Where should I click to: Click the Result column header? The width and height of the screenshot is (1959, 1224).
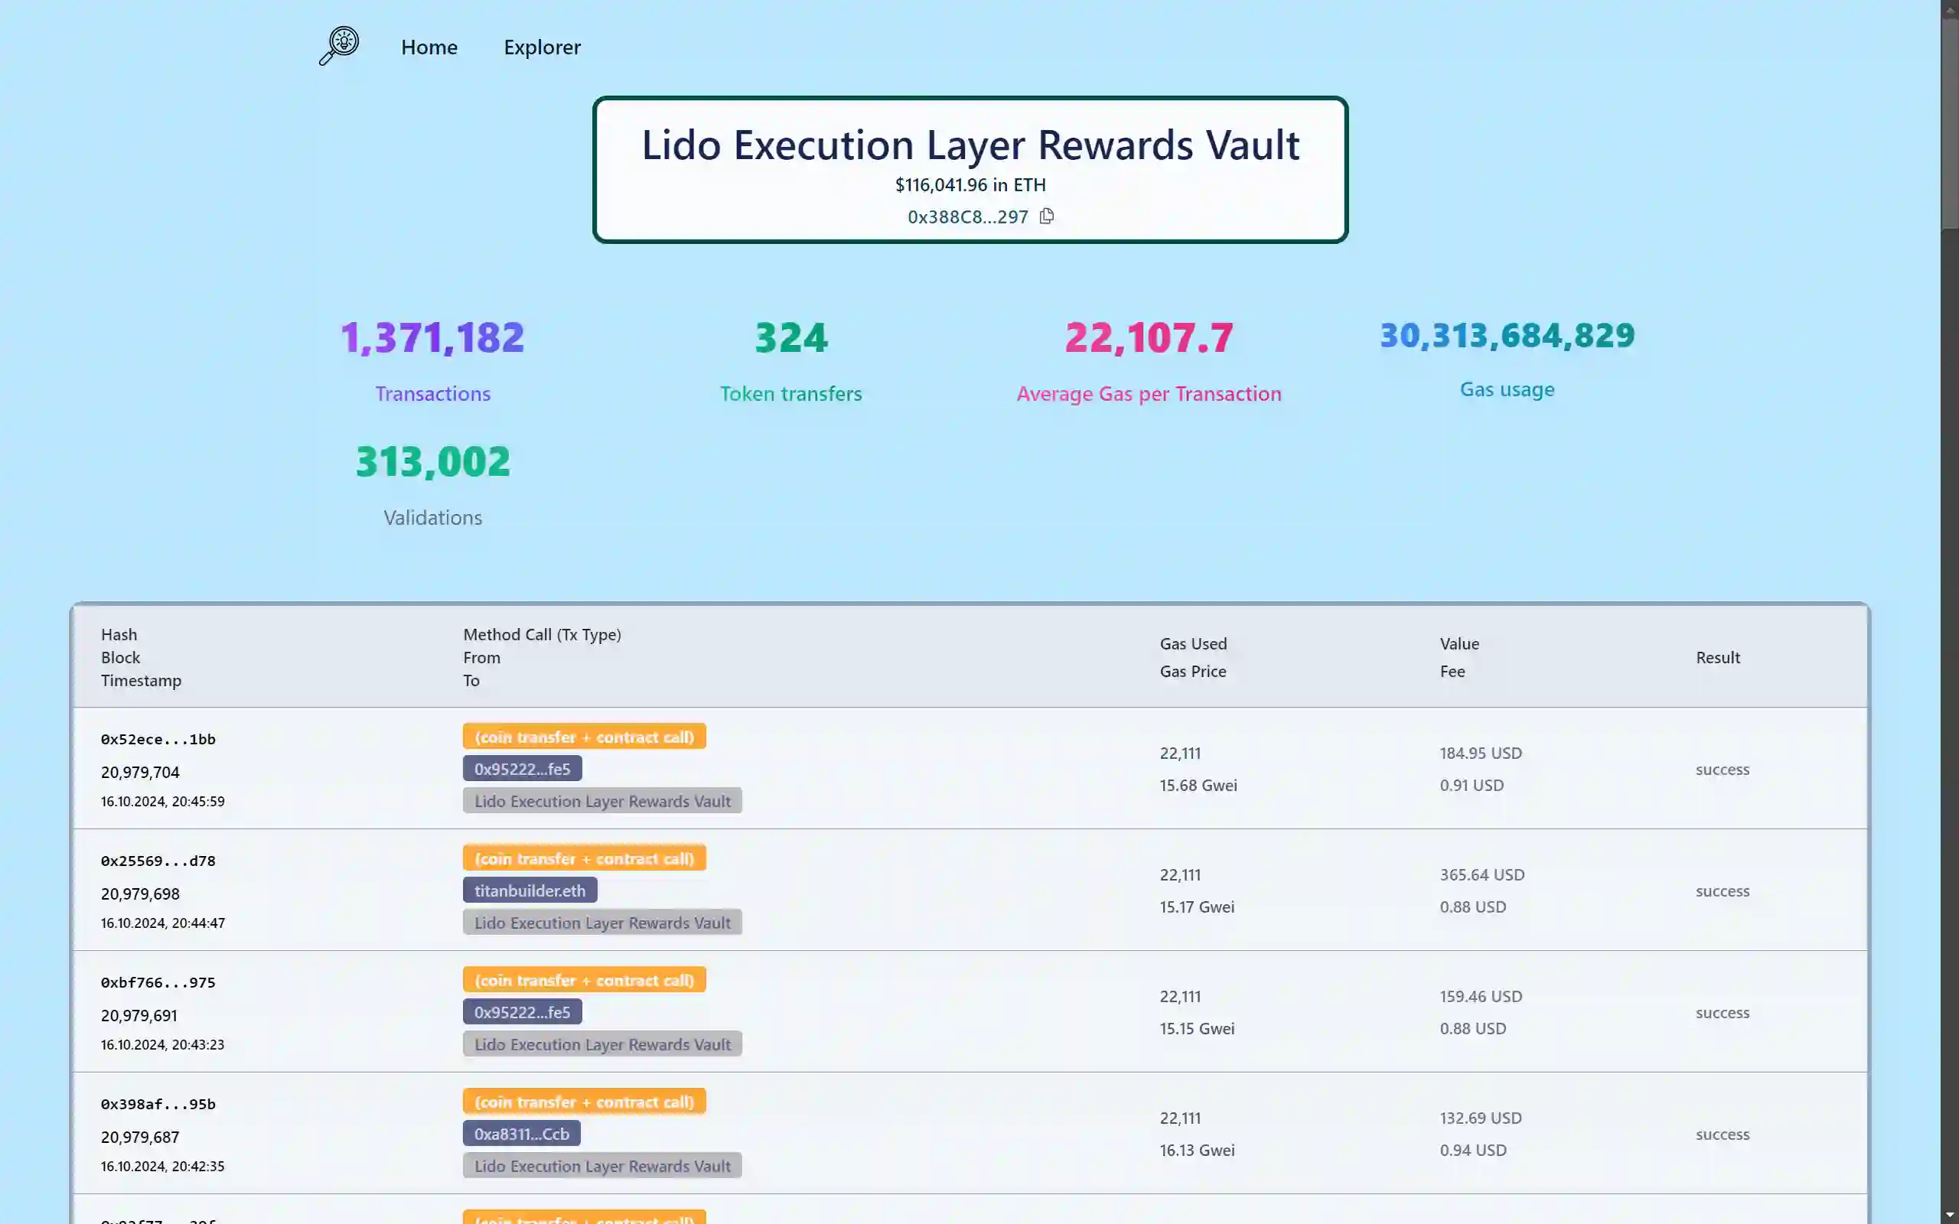click(x=1718, y=657)
